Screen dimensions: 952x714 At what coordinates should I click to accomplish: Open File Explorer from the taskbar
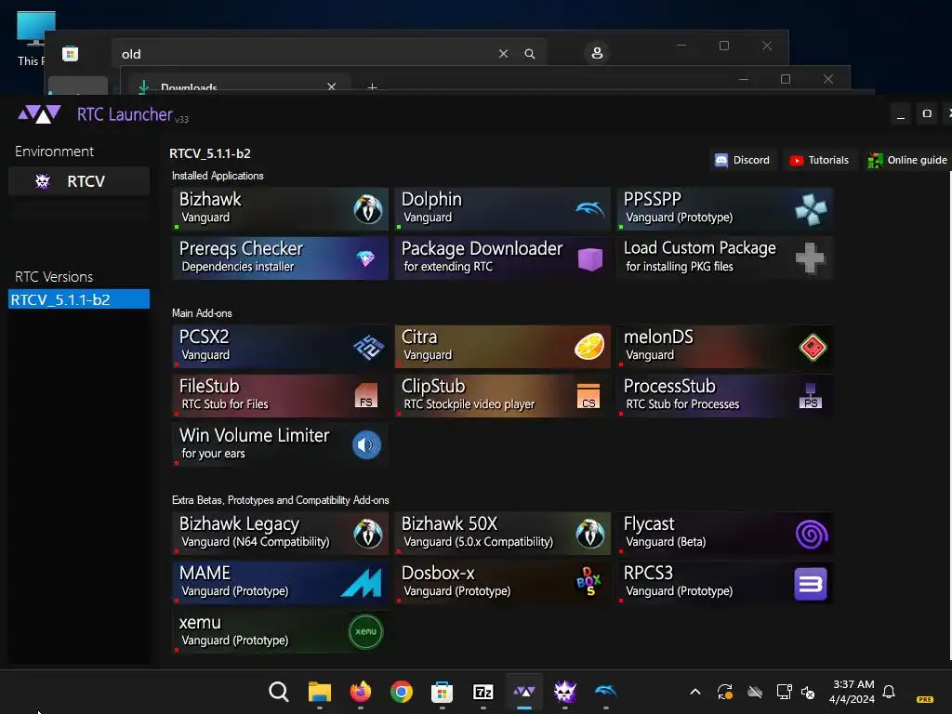click(320, 692)
